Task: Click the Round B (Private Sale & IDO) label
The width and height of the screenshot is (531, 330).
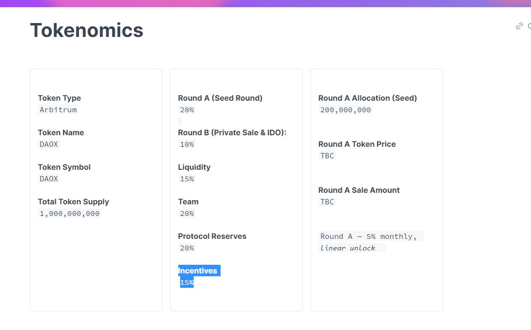Action: point(232,132)
